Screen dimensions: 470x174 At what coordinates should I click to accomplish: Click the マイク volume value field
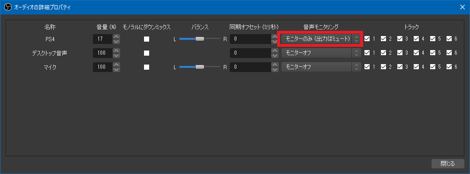[103, 67]
